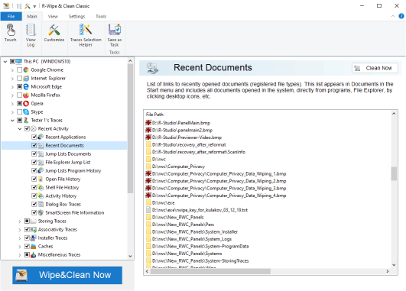406x291 pixels.
Task: Collapse the ribbon with the arrow
Action: coord(393,16)
